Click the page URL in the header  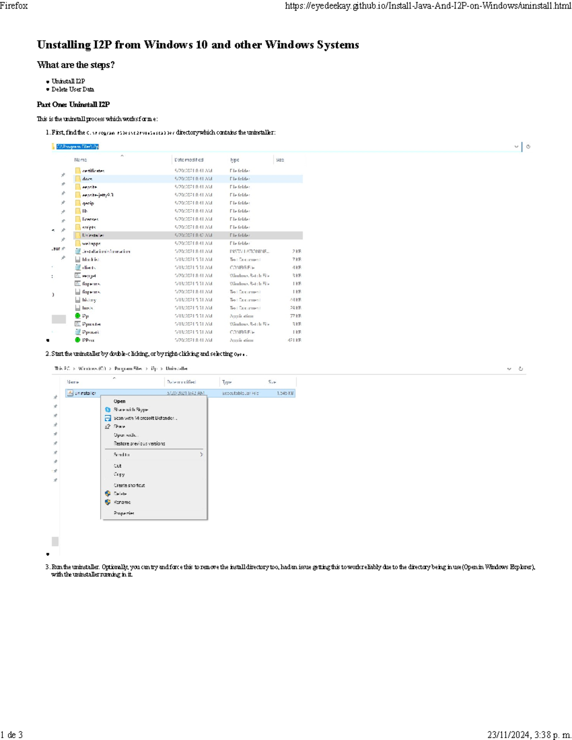[x=428, y=6]
